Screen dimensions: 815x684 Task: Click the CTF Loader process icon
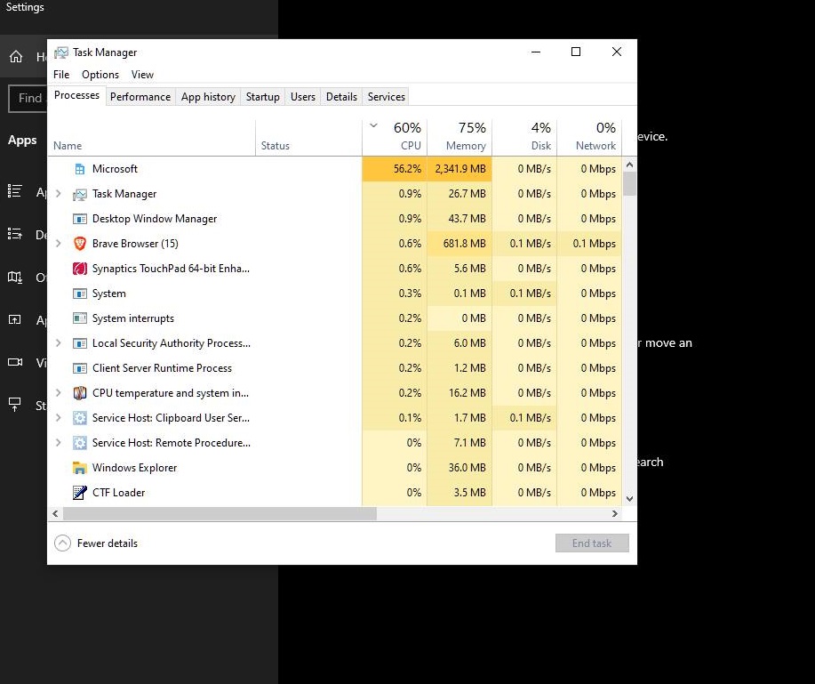tap(79, 492)
